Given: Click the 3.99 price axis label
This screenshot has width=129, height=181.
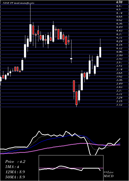Looking at the screenshot, I should coord(119,55).
